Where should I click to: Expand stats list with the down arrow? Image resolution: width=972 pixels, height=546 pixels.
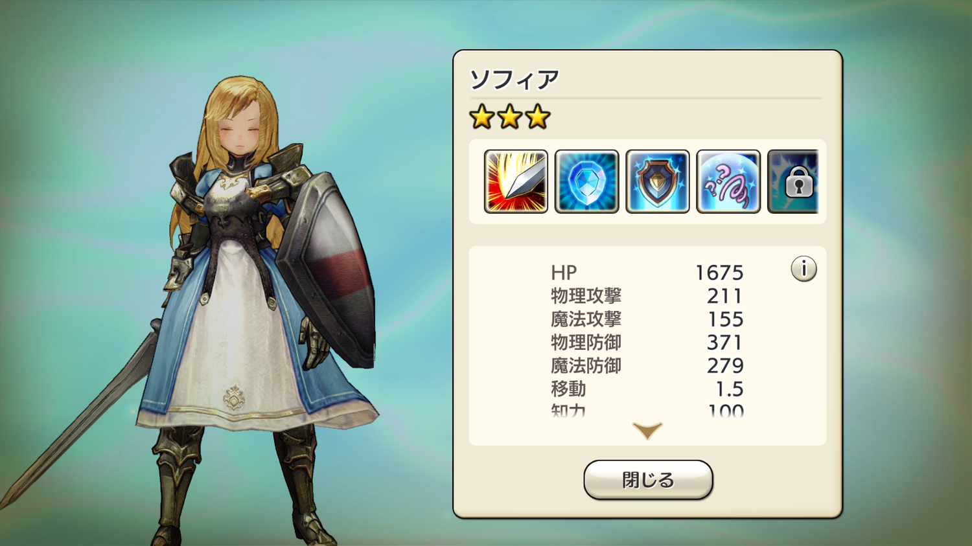647,431
